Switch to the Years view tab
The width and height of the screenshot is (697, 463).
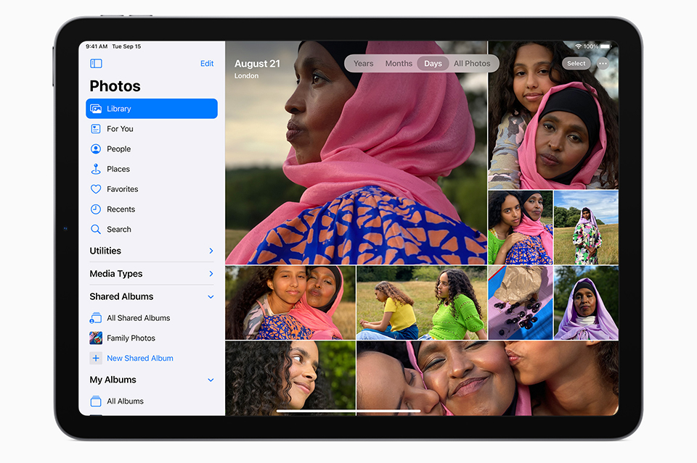(x=363, y=64)
